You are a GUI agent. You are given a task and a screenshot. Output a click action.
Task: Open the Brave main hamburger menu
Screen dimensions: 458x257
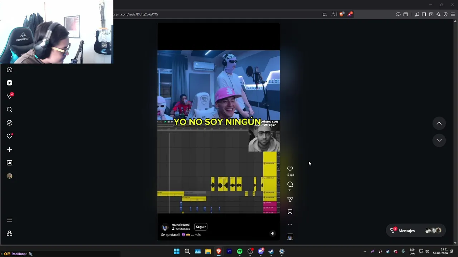[453, 14]
